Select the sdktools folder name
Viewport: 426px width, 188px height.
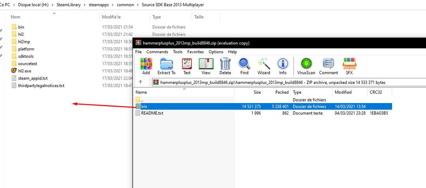click(26, 56)
